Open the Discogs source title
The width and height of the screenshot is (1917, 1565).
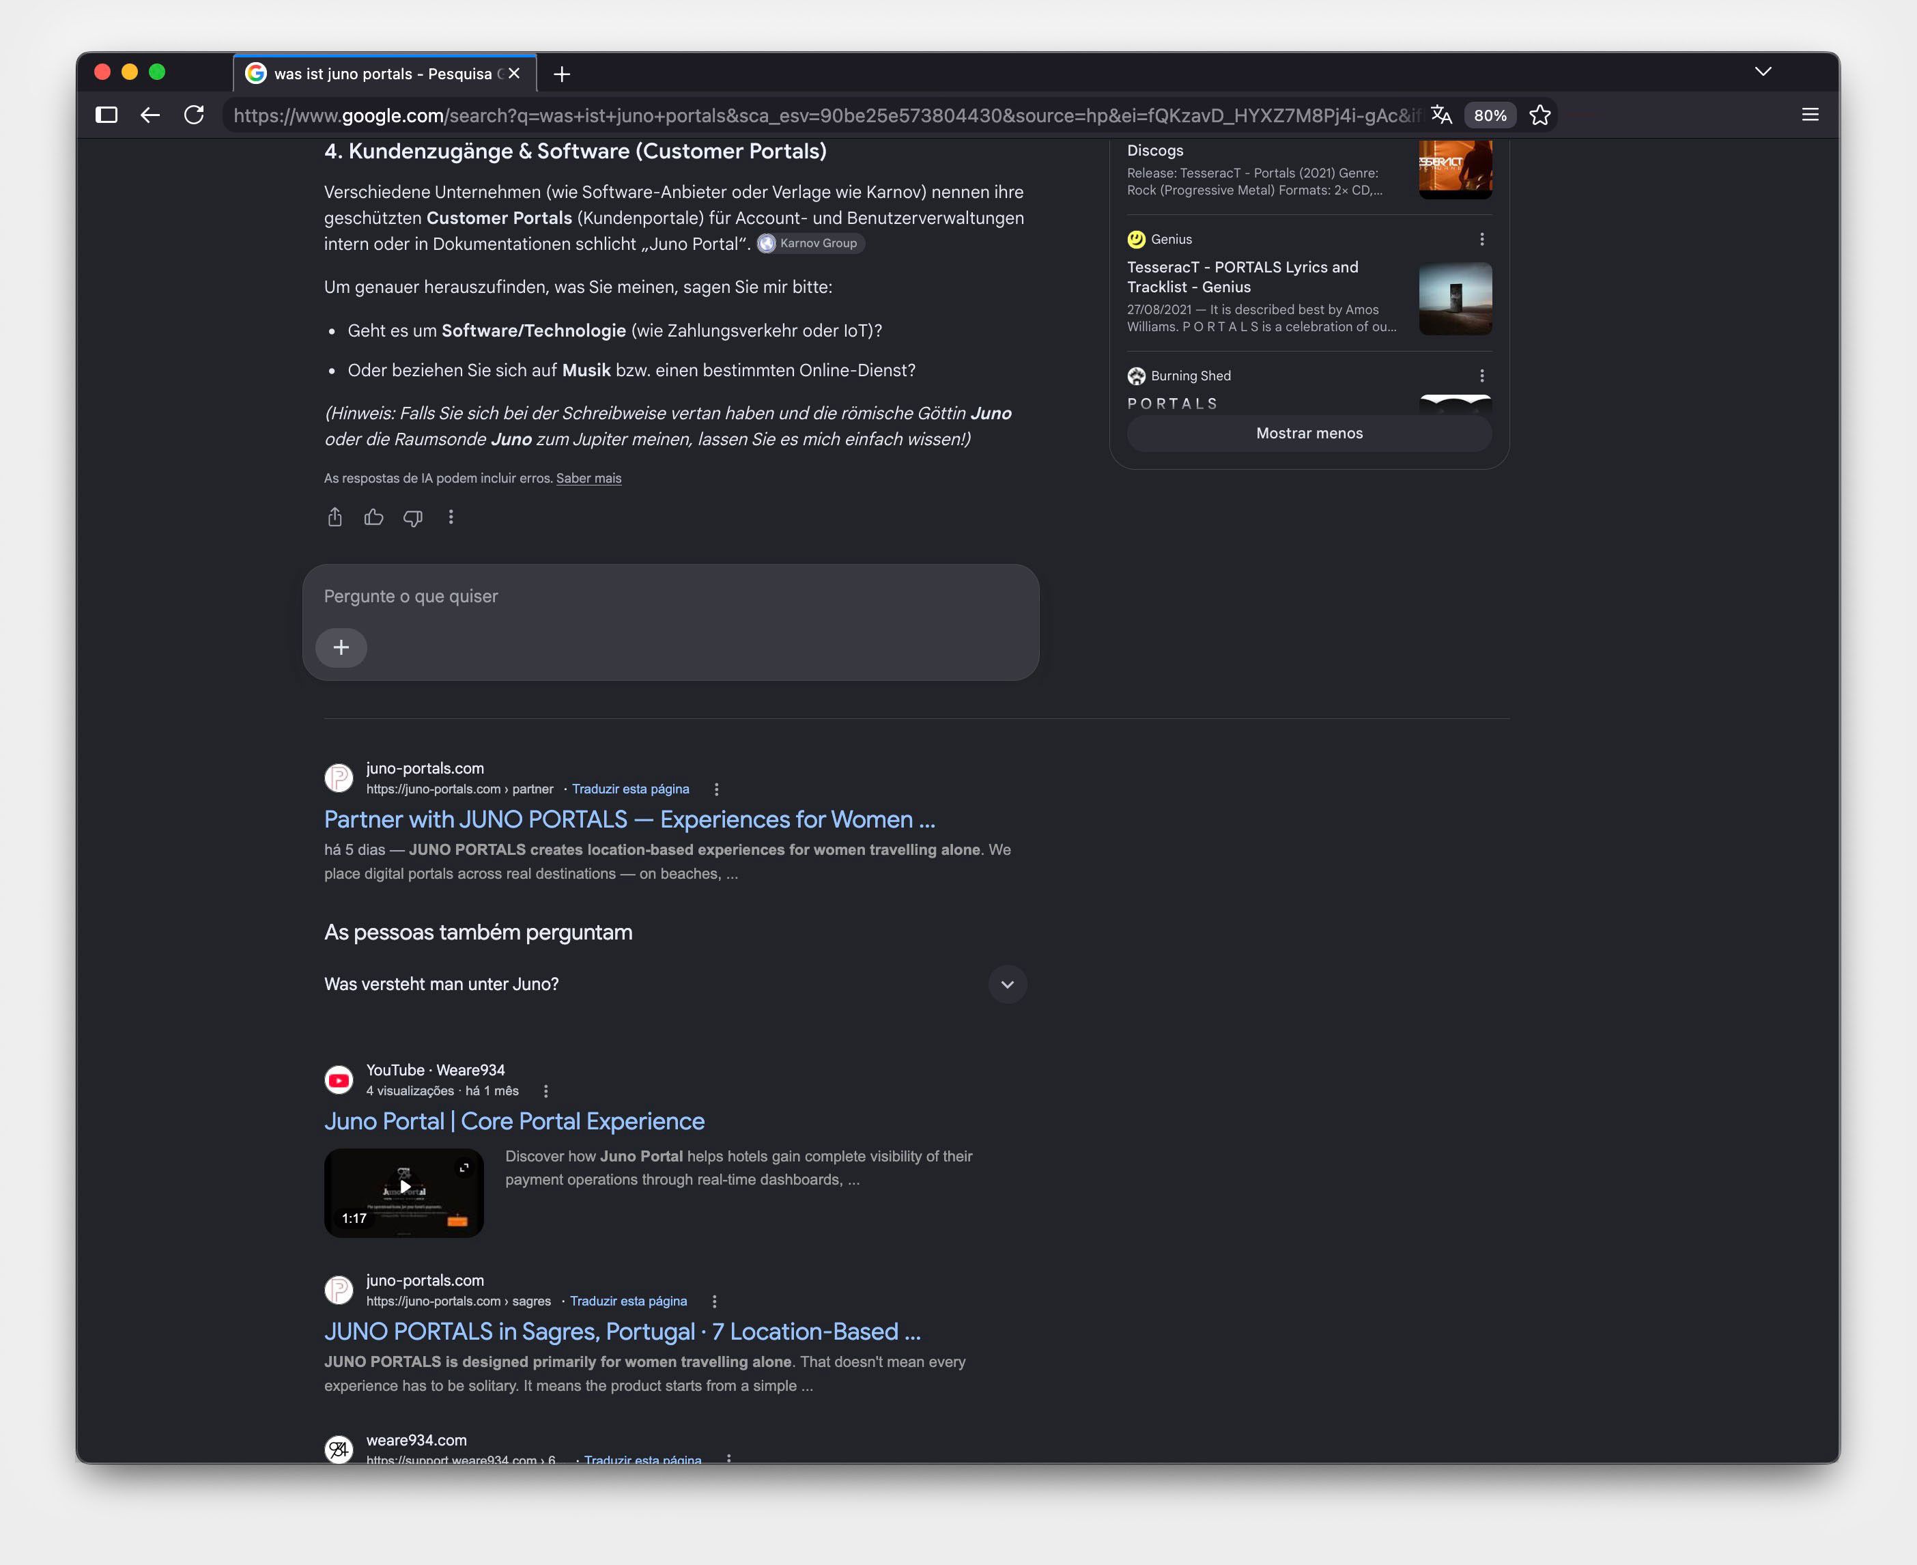pyautogui.click(x=1155, y=150)
